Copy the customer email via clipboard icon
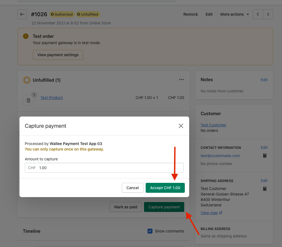Viewport: 282px width, 247px height. tap(264, 156)
